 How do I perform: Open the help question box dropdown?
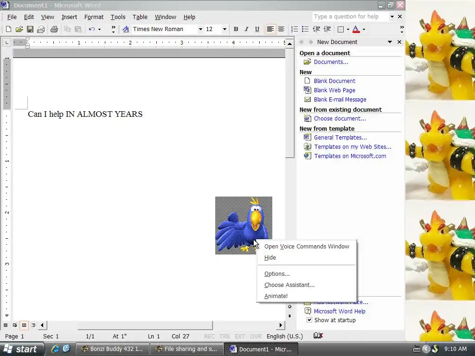tap(392, 17)
